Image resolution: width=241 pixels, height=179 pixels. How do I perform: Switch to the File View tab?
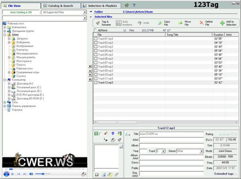coord(21,6)
